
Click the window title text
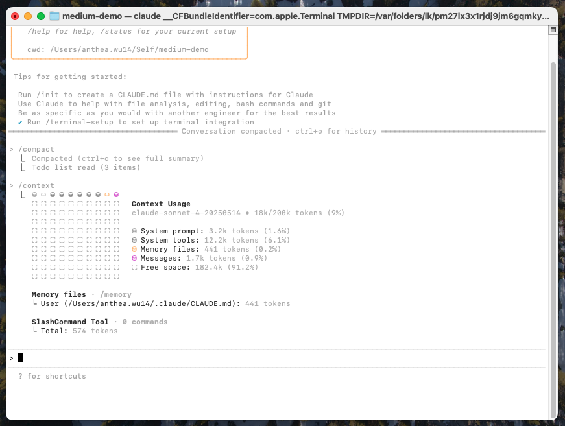pos(306,16)
